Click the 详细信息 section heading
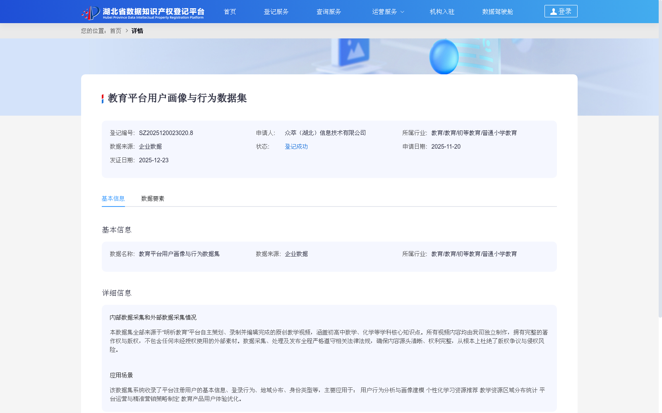Image resolution: width=662 pixels, height=413 pixels. tap(117, 293)
